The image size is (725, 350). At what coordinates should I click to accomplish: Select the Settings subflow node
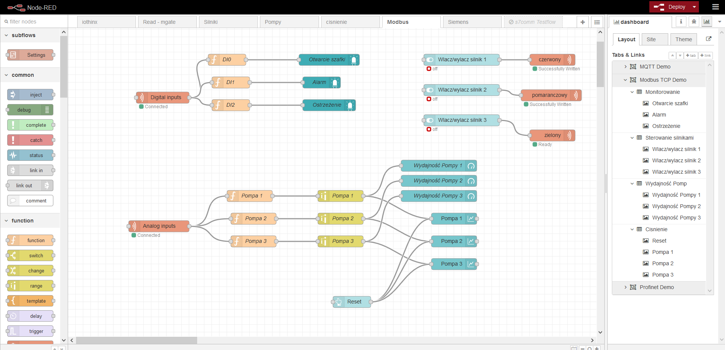click(30, 55)
